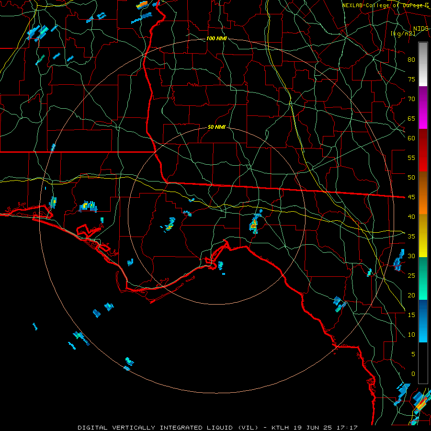Screen dimensions: 431x431
Task: Click the NIDS label above the color scale
Action: pos(420,29)
